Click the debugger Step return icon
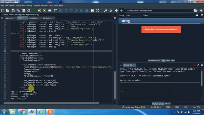204x115 pixels. 76,11
